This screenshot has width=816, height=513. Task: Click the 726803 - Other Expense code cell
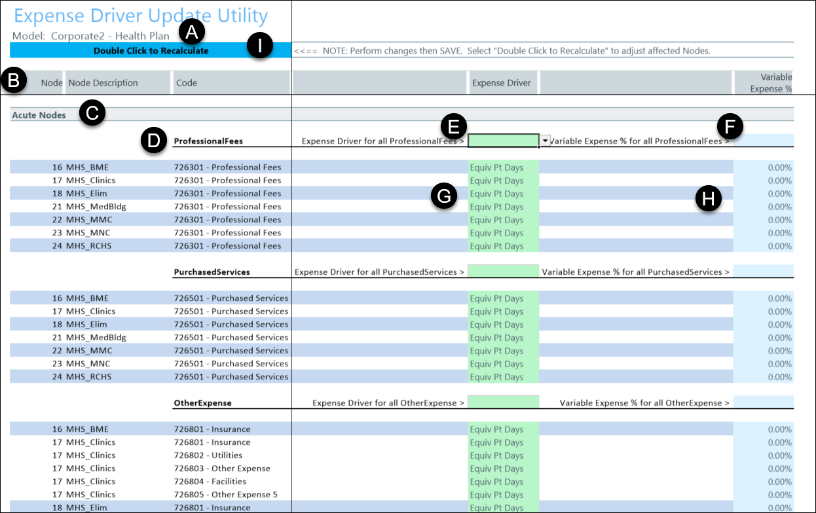coord(222,468)
